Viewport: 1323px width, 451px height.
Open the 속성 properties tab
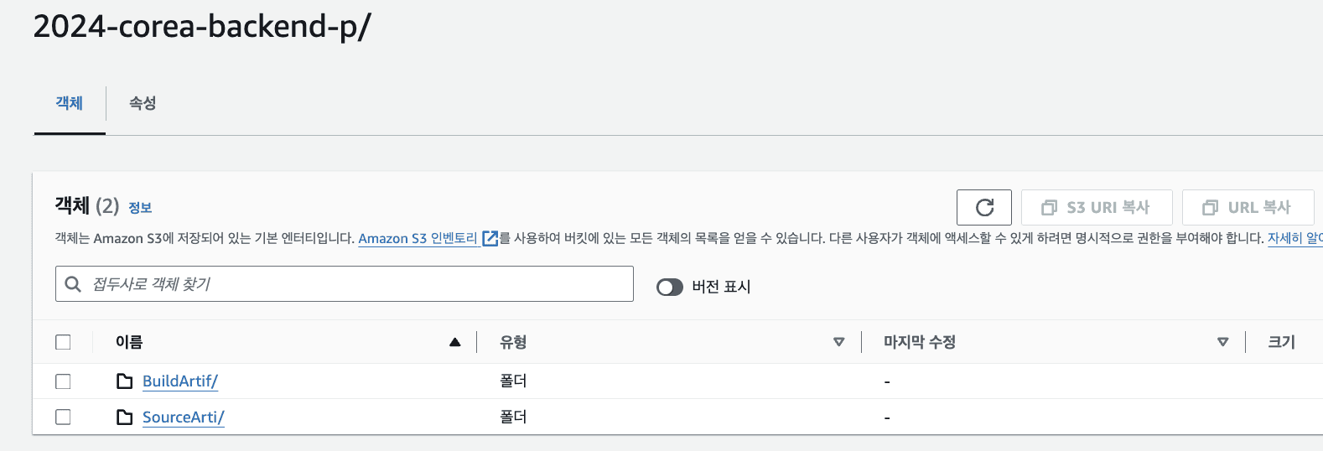tap(143, 103)
